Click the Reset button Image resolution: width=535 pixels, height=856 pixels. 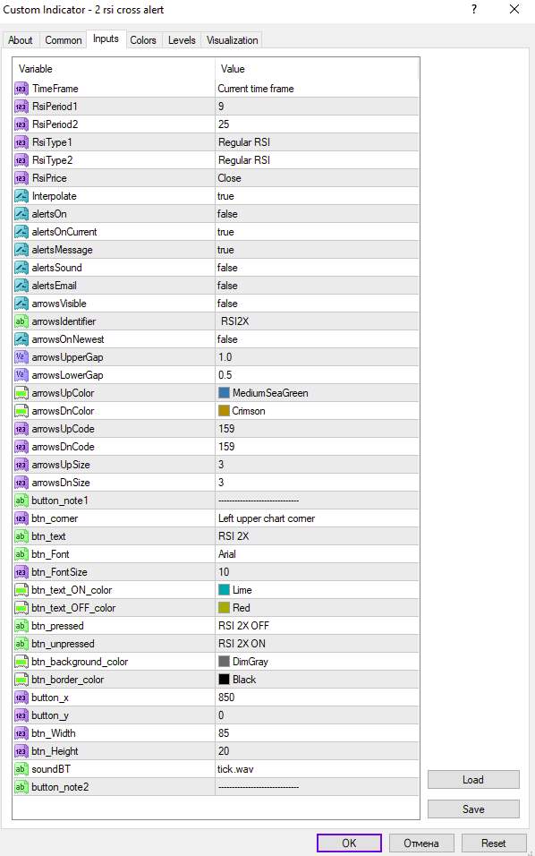tap(494, 843)
